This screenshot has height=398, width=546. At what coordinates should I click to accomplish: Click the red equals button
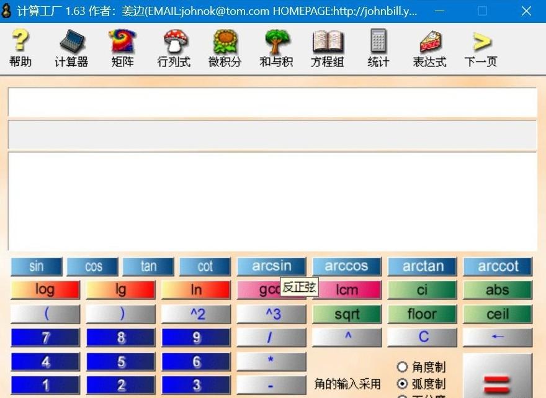tap(497, 380)
